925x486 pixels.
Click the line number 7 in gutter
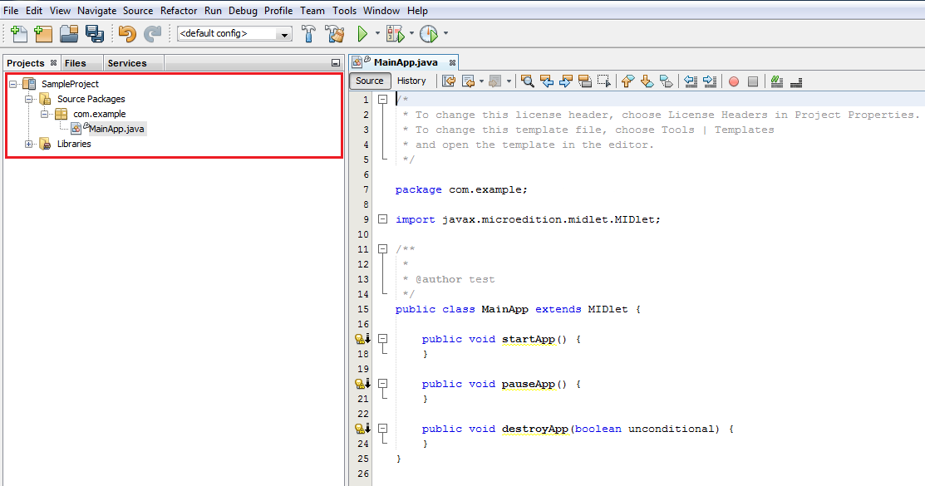pyautogui.click(x=366, y=189)
